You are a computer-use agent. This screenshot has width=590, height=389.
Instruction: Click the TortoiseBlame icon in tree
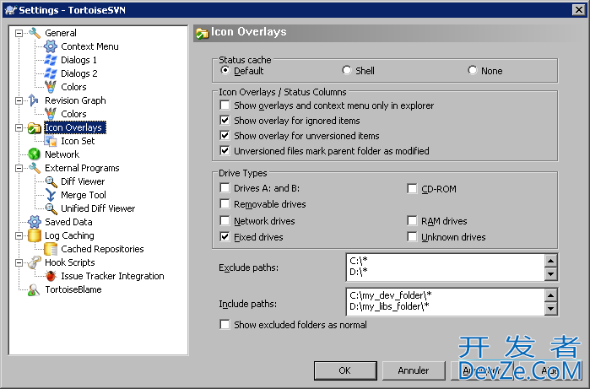point(35,289)
